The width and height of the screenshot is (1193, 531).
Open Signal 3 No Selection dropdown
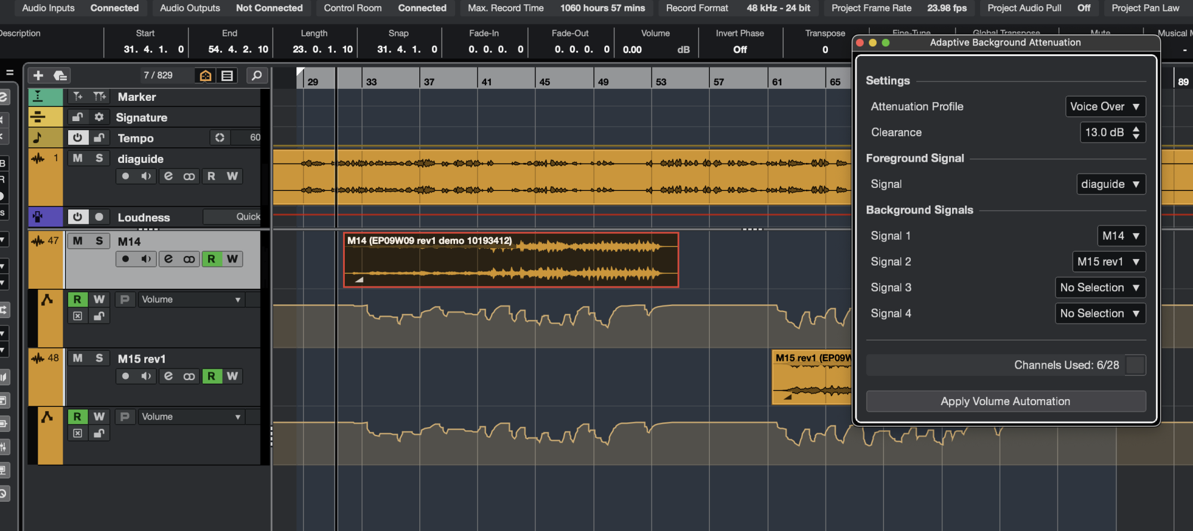1100,288
